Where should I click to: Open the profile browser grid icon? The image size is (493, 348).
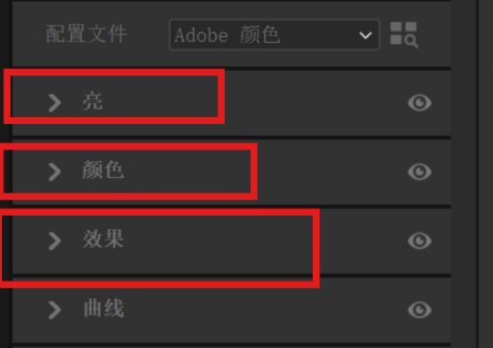(x=404, y=34)
